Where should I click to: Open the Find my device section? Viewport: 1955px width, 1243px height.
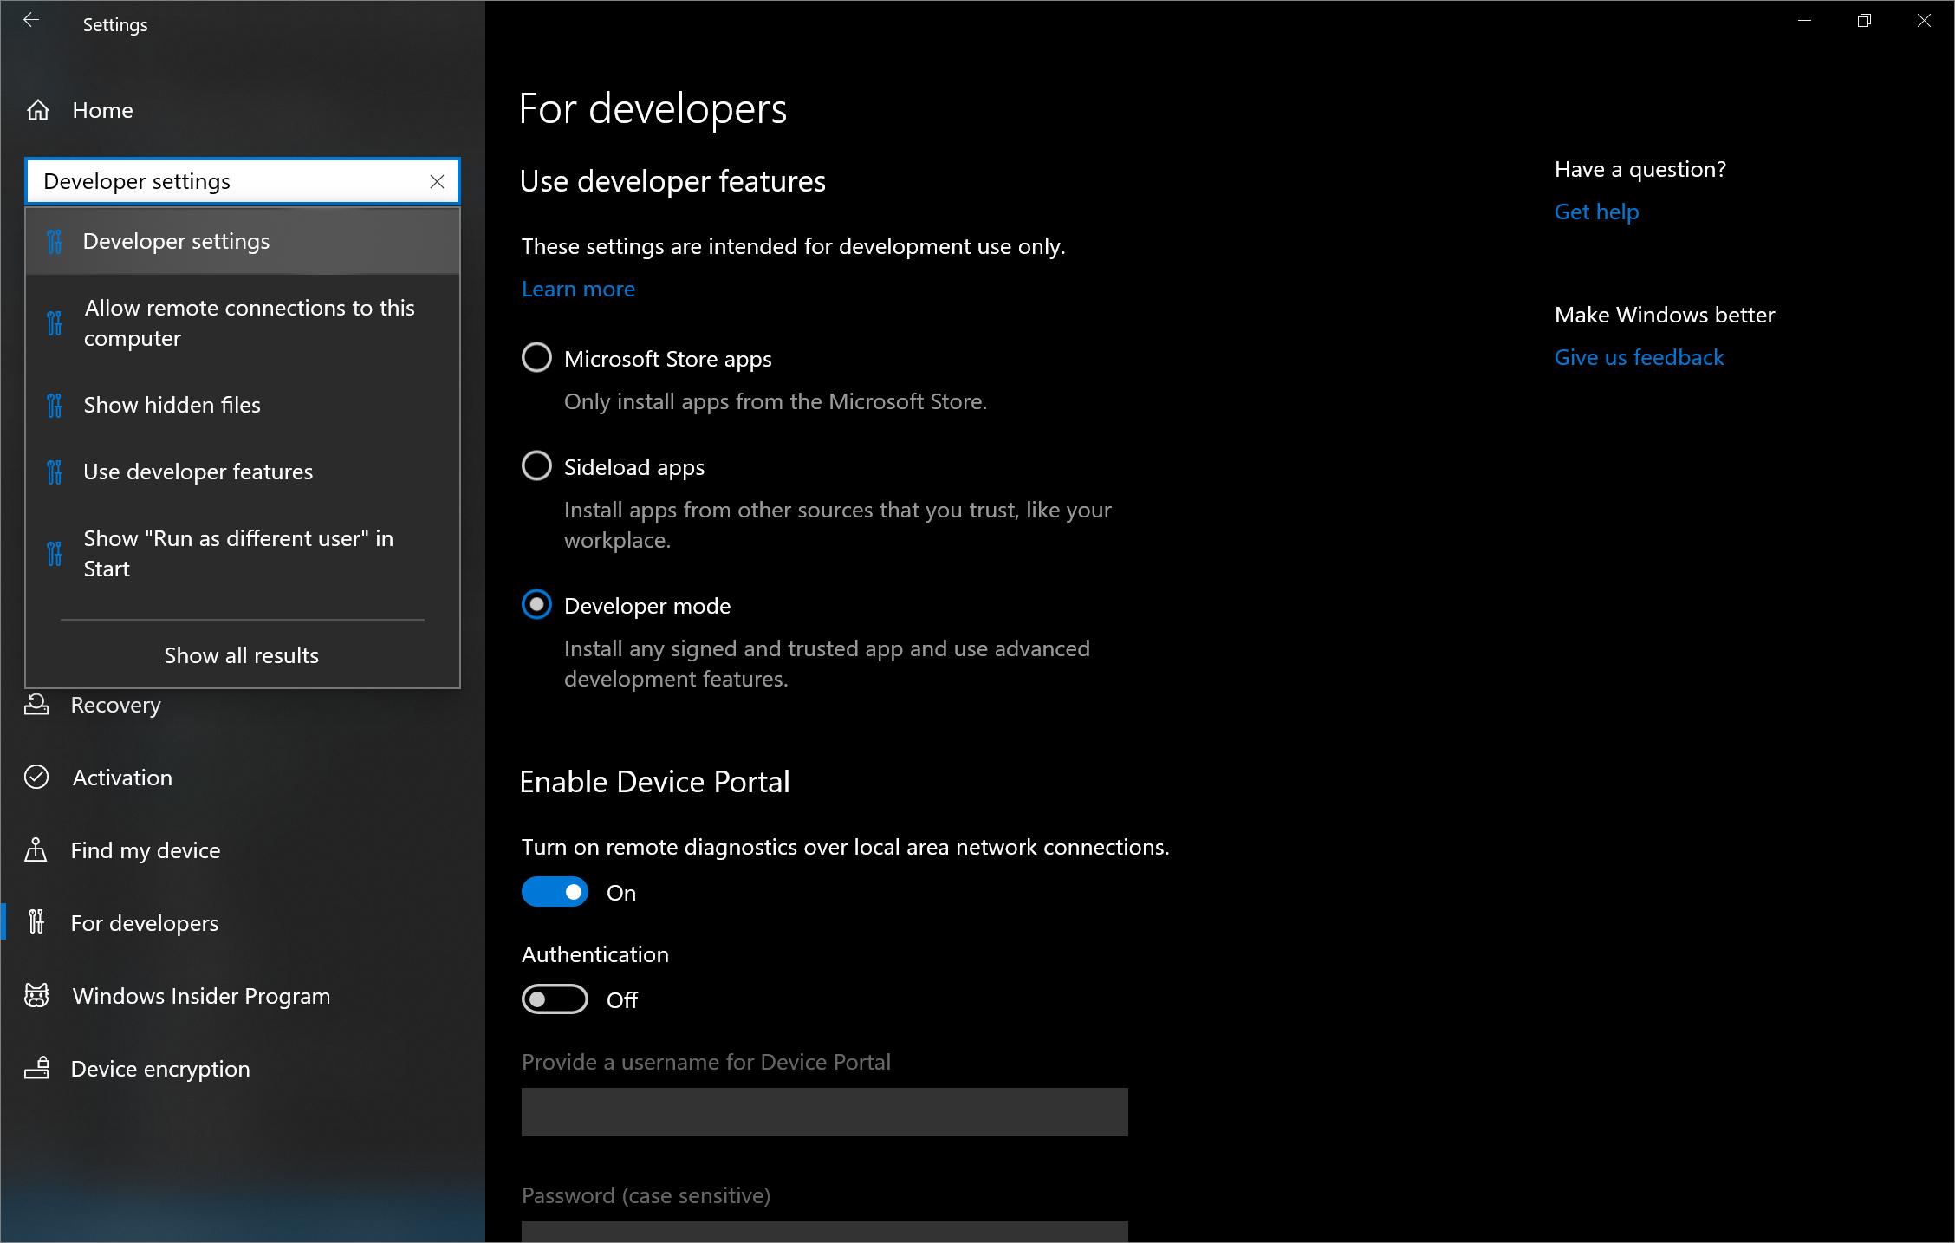click(x=146, y=849)
